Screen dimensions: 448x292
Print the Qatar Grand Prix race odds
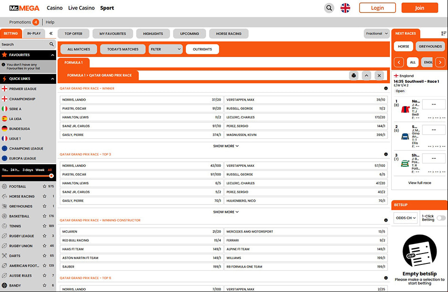[354, 76]
